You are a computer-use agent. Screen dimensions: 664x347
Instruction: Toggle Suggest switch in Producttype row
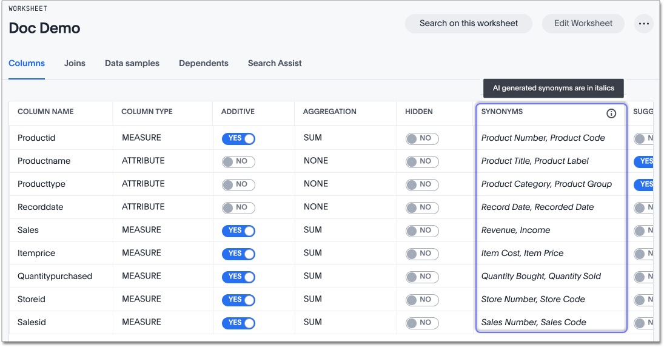643,184
